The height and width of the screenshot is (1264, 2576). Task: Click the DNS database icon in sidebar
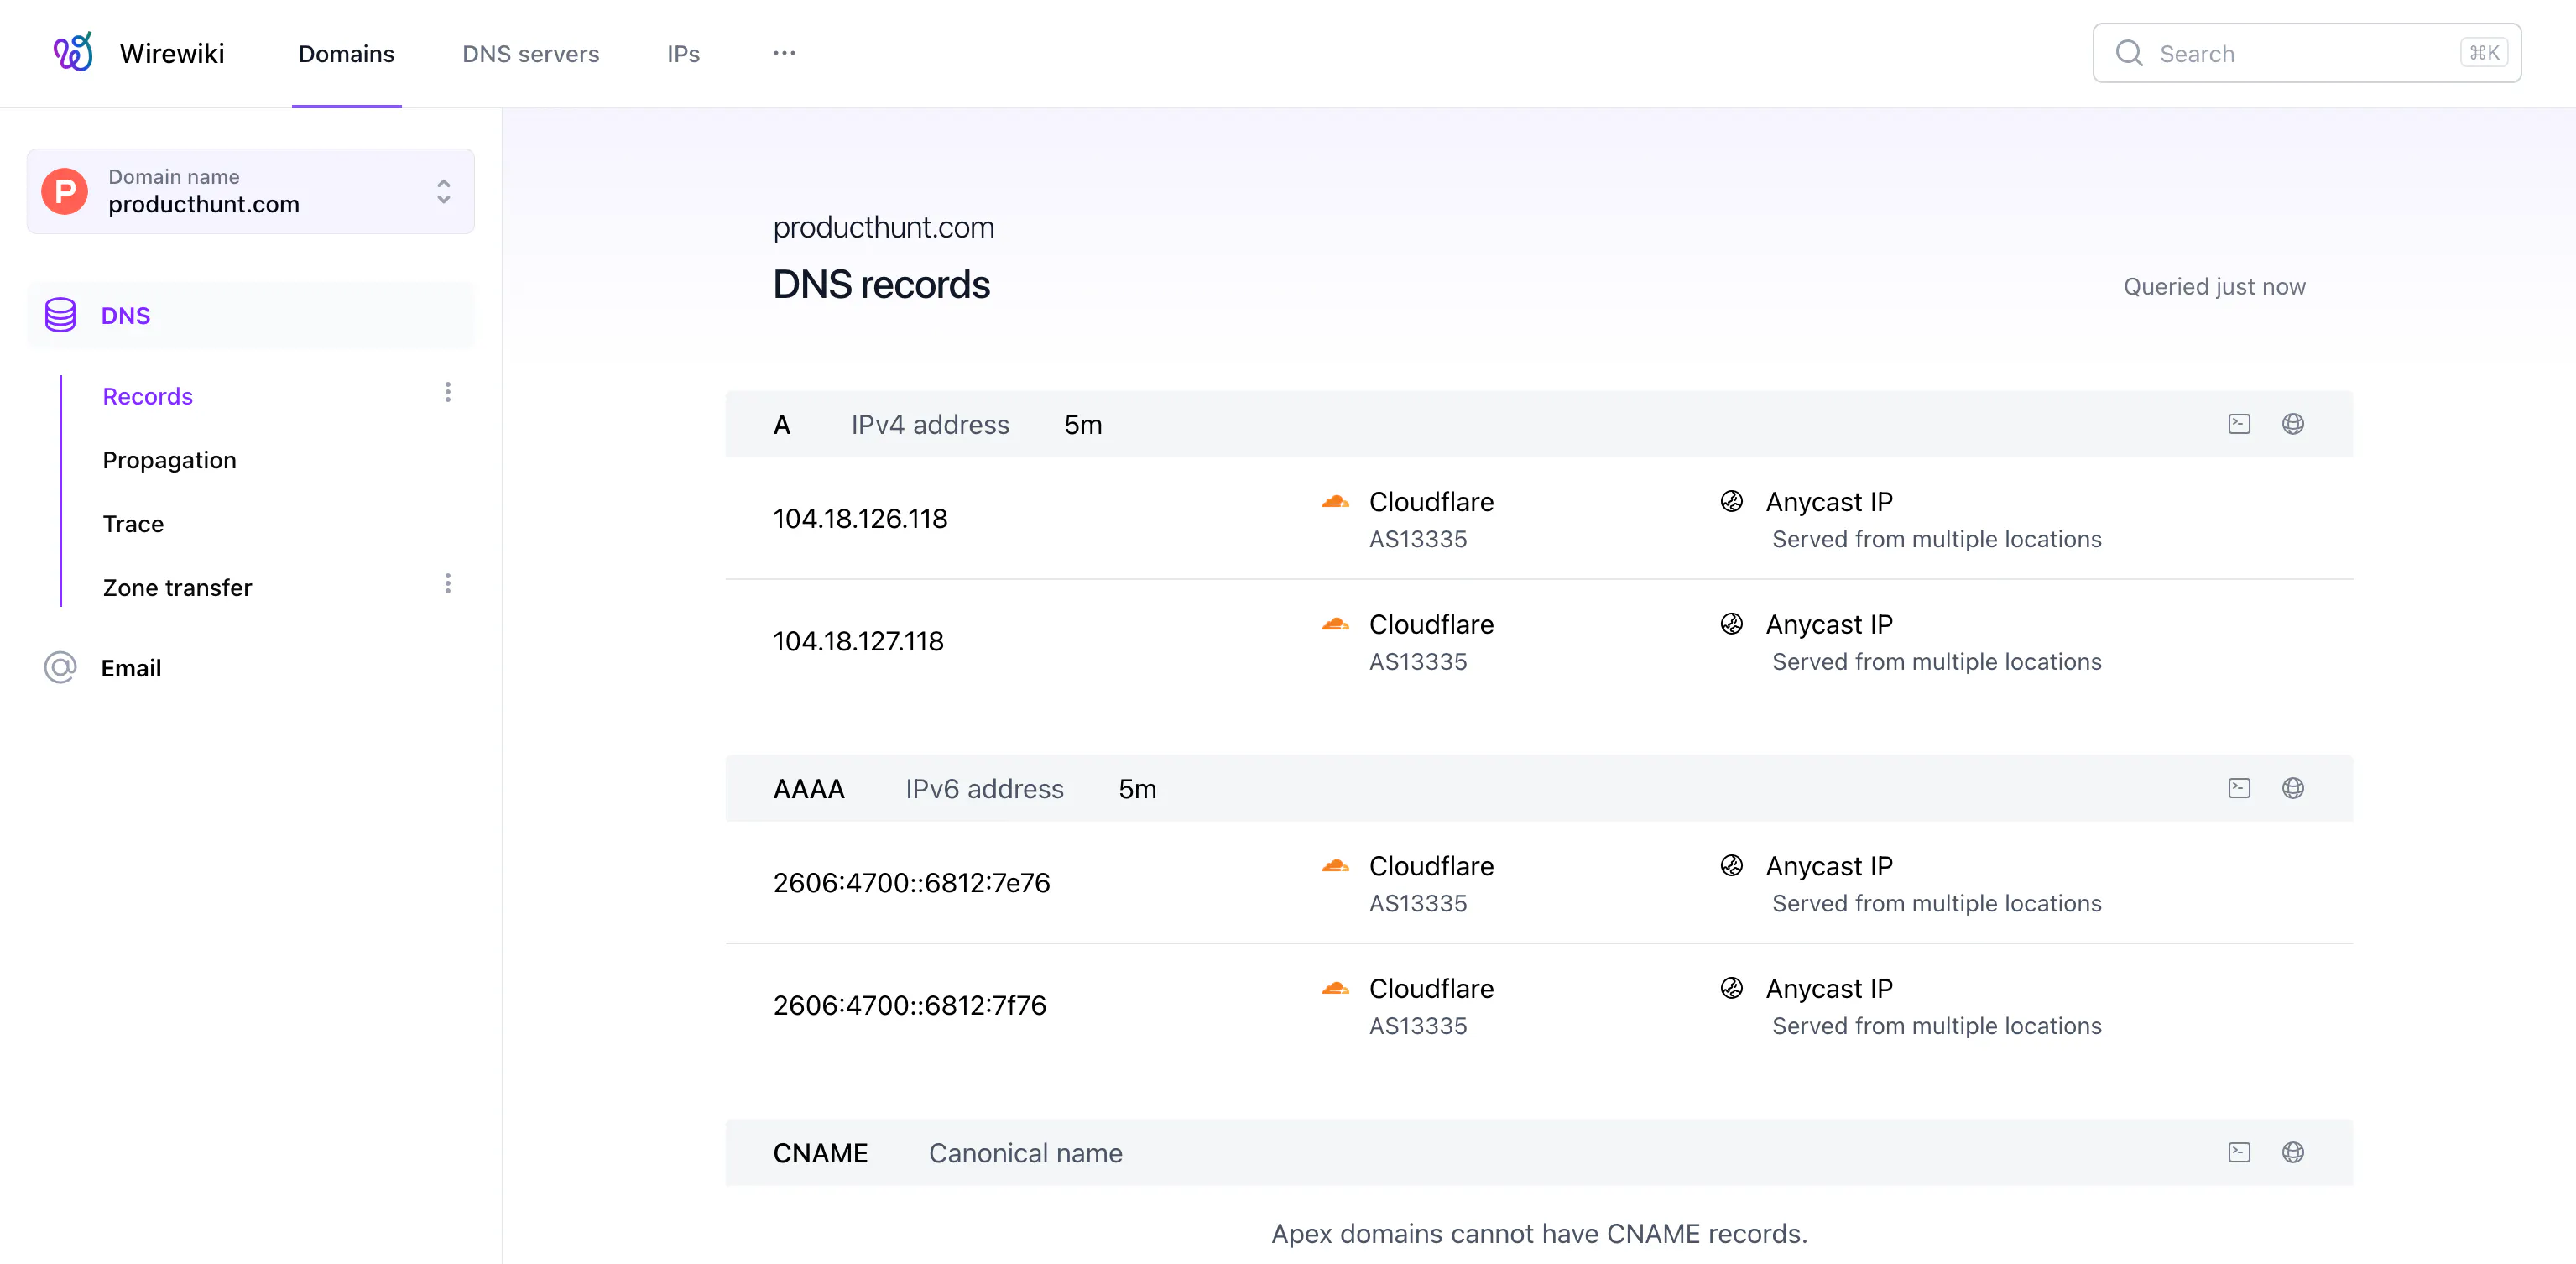pos(60,315)
